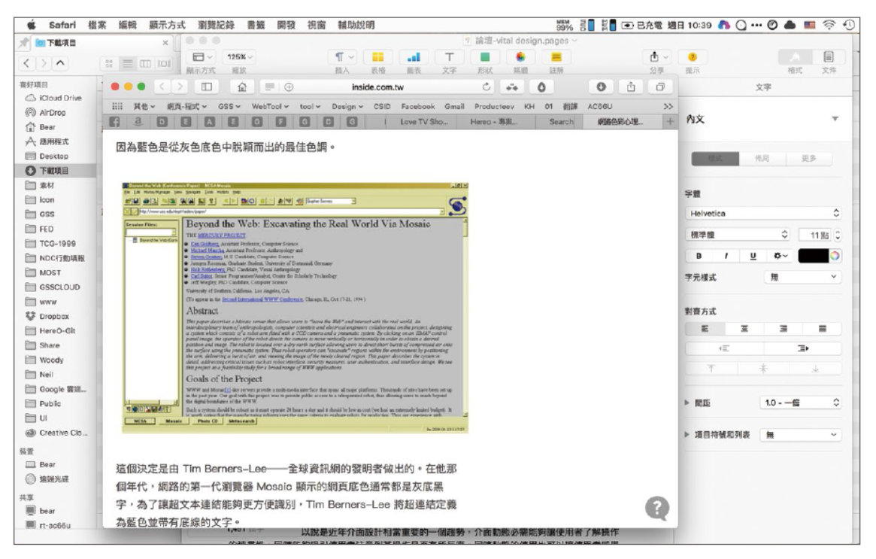This screenshot has height=559, width=876.
Task: Open the Gmail bookmark
Action: (454, 106)
